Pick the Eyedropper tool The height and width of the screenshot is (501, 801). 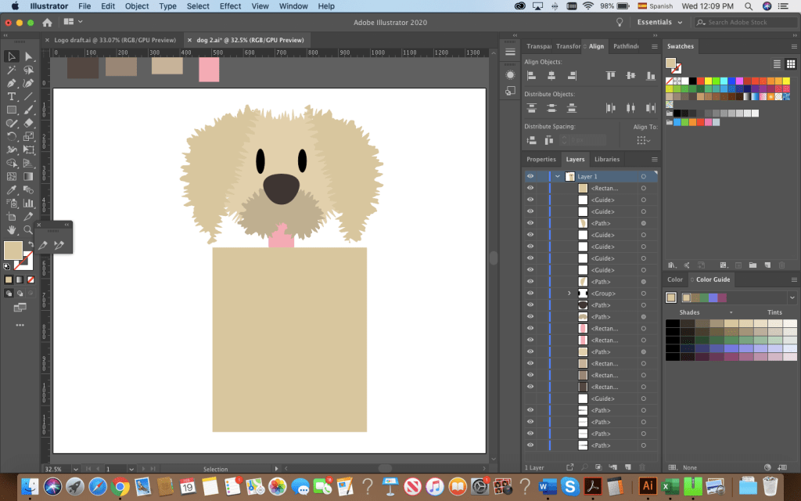[12, 190]
